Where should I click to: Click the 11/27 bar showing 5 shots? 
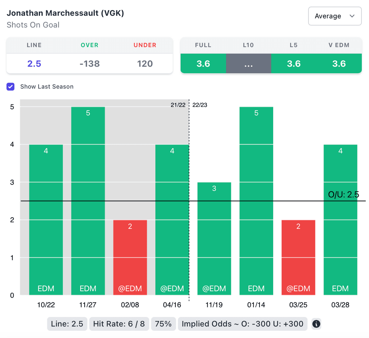point(88,201)
